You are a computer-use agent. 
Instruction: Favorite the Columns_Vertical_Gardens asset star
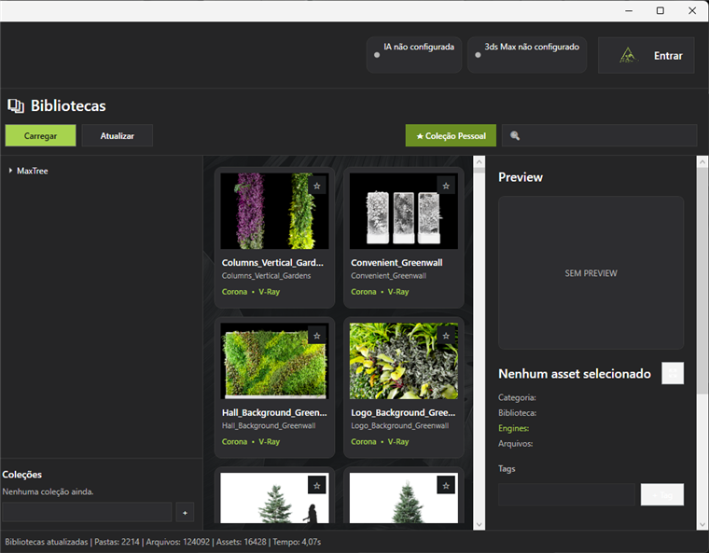tap(317, 186)
